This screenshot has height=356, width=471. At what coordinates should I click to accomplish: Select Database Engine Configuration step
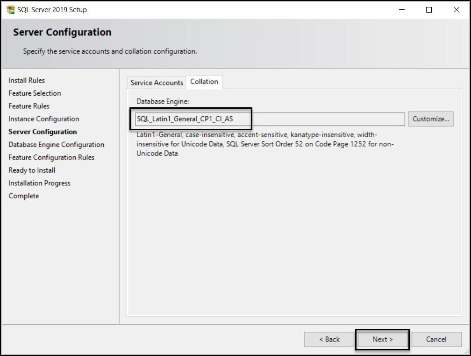56,145
